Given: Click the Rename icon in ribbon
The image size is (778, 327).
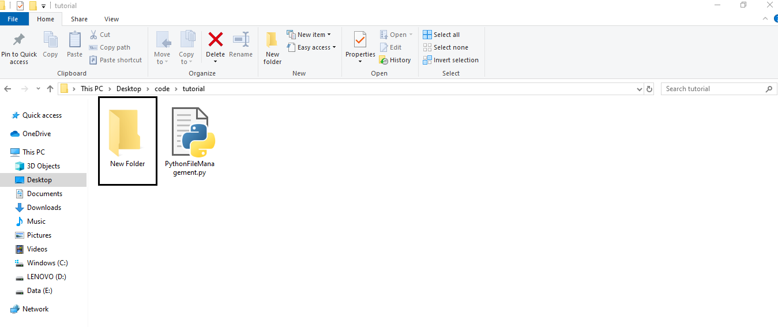Looking at the screenshot, I should pos(240,40).
